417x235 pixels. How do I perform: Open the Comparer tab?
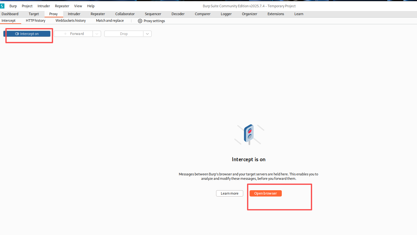click(x=202, y=14)
